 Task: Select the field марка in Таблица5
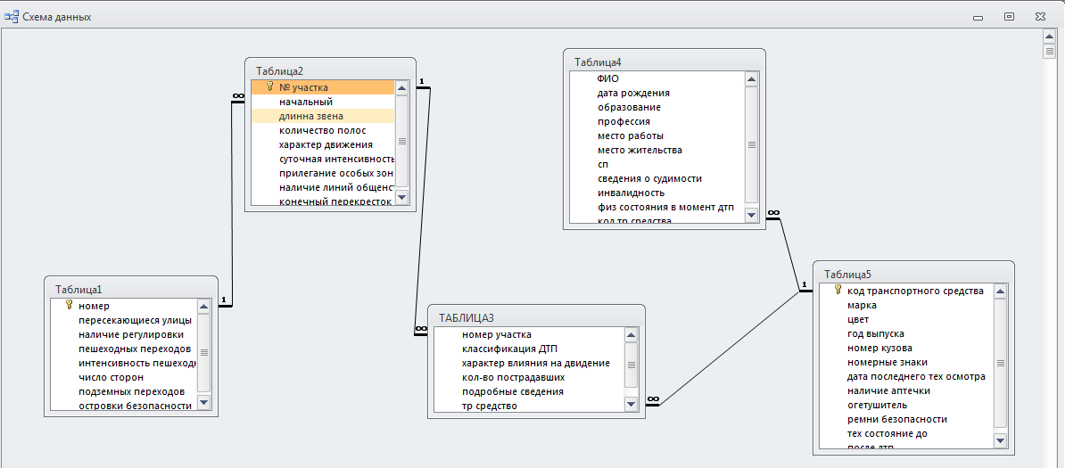906,306
